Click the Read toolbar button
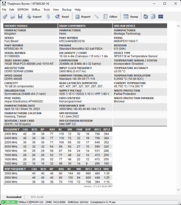Image resolution: width=181 pixels, height=205 pixels. [x=62, y=17]
